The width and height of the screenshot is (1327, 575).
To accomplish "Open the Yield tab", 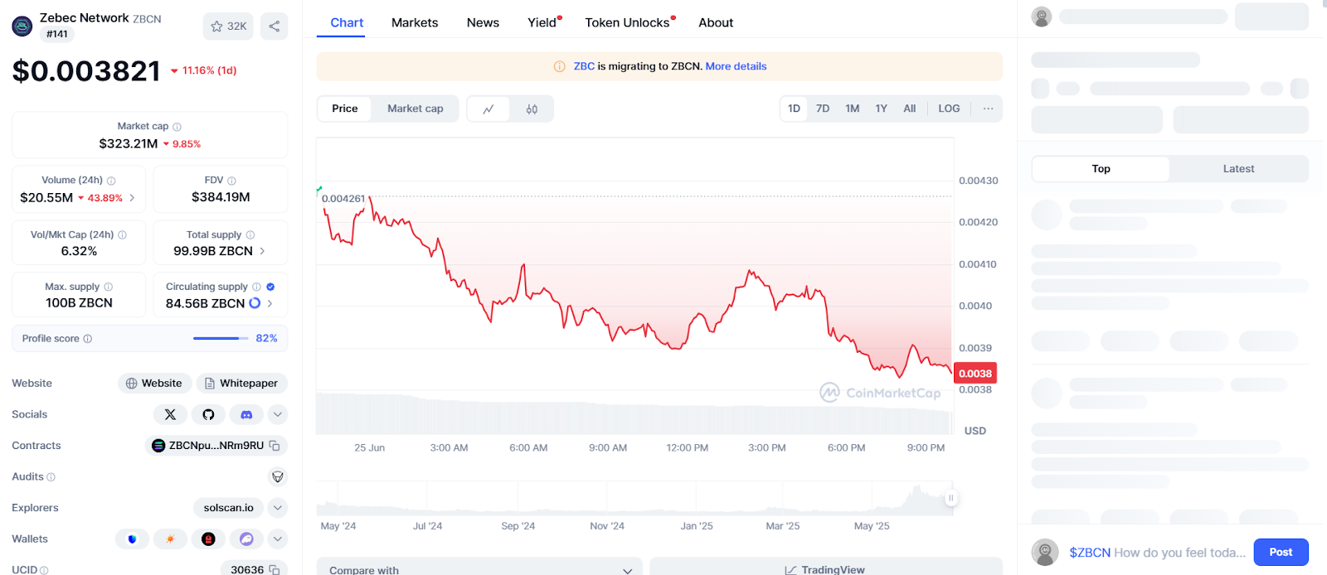I will coord(543,22).
